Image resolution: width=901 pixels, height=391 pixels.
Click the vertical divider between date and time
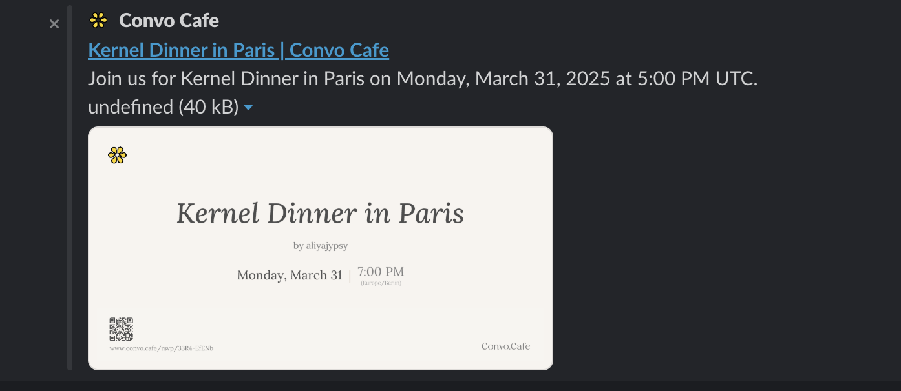[x=350, y=276]
